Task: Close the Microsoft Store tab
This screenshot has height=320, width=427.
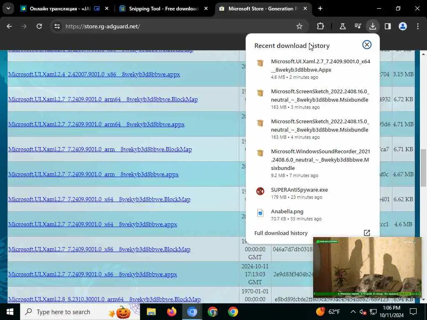Action: tap(305, 9)
